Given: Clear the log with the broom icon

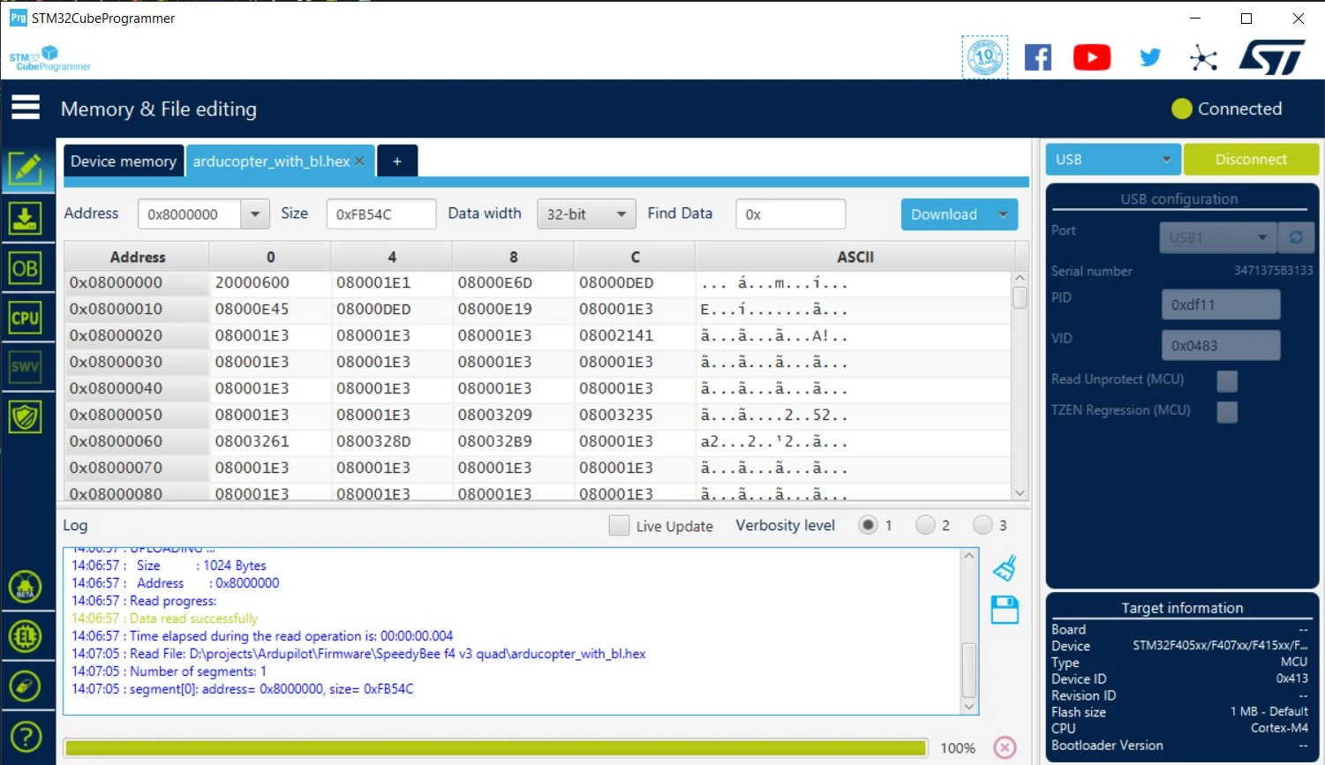Looking at the screenshot, I should 1004,567.
